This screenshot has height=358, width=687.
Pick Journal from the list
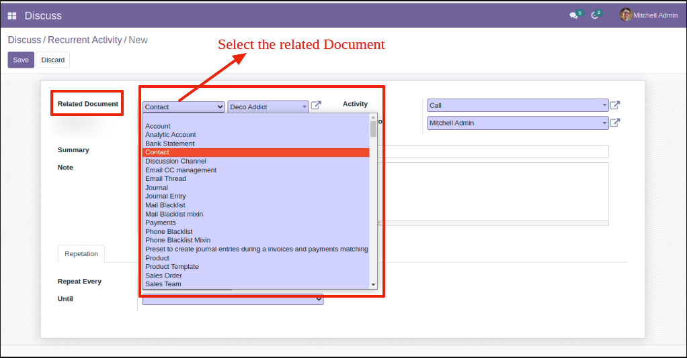point(256,188)
